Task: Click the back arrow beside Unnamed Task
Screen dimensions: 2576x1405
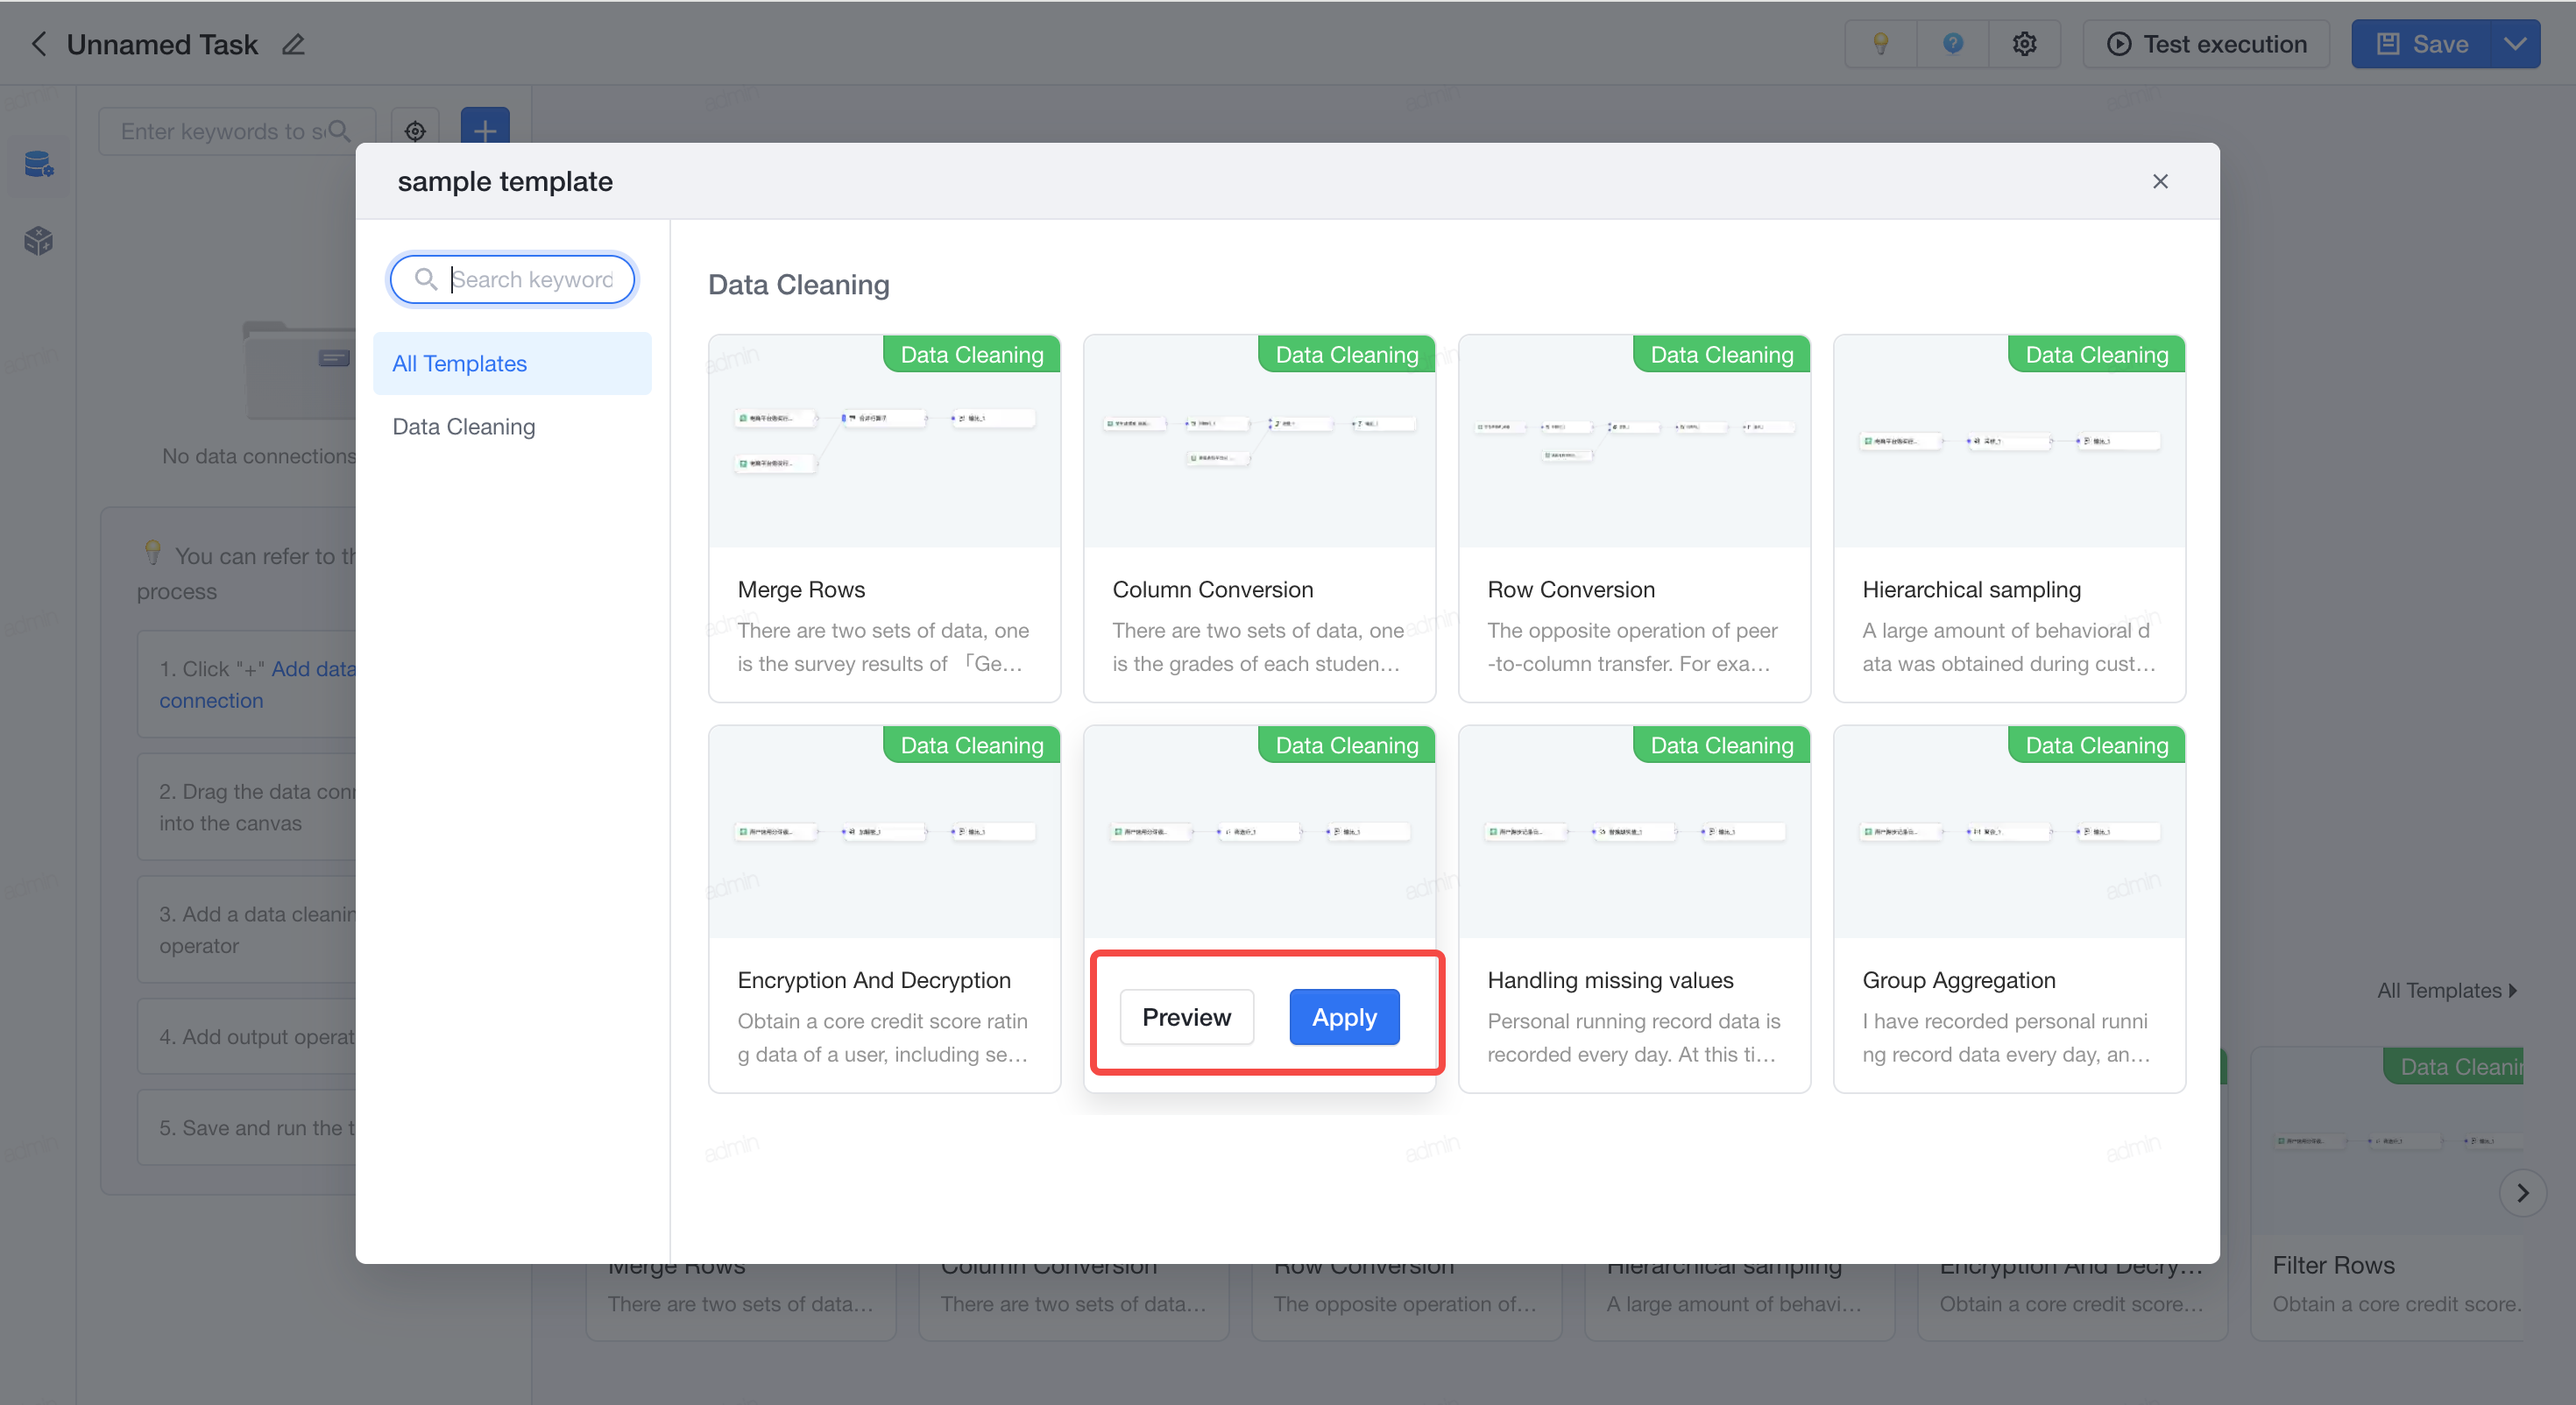Action: click(38, 44)
